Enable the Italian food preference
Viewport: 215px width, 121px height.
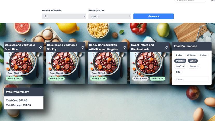(179, 55)
